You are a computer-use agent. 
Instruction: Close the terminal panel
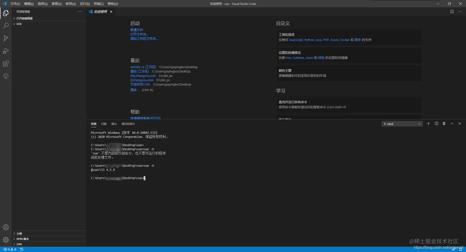[x=460, y=123]
